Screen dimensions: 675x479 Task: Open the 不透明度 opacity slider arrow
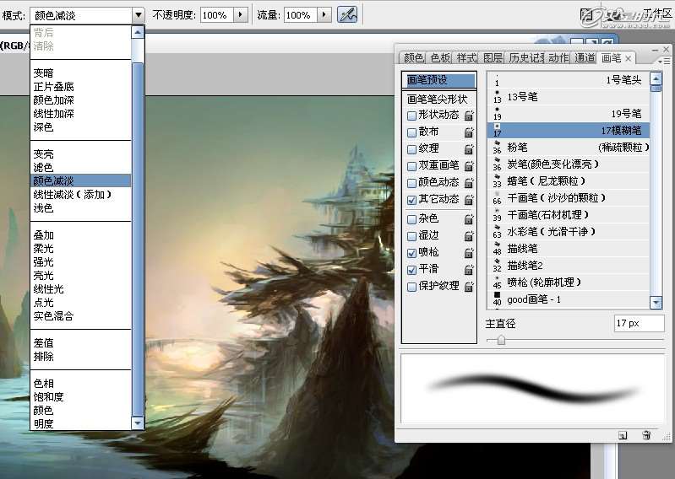240,15
